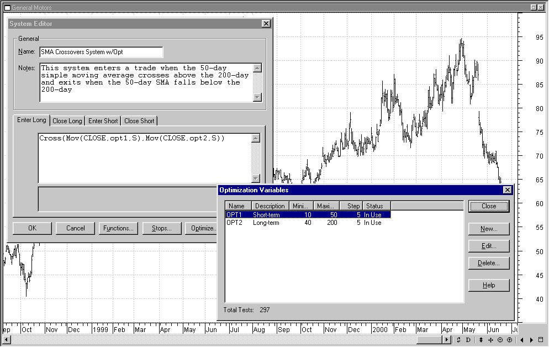
Task: Switch to the Close Long tab
Action: click(x=67, y=121)
